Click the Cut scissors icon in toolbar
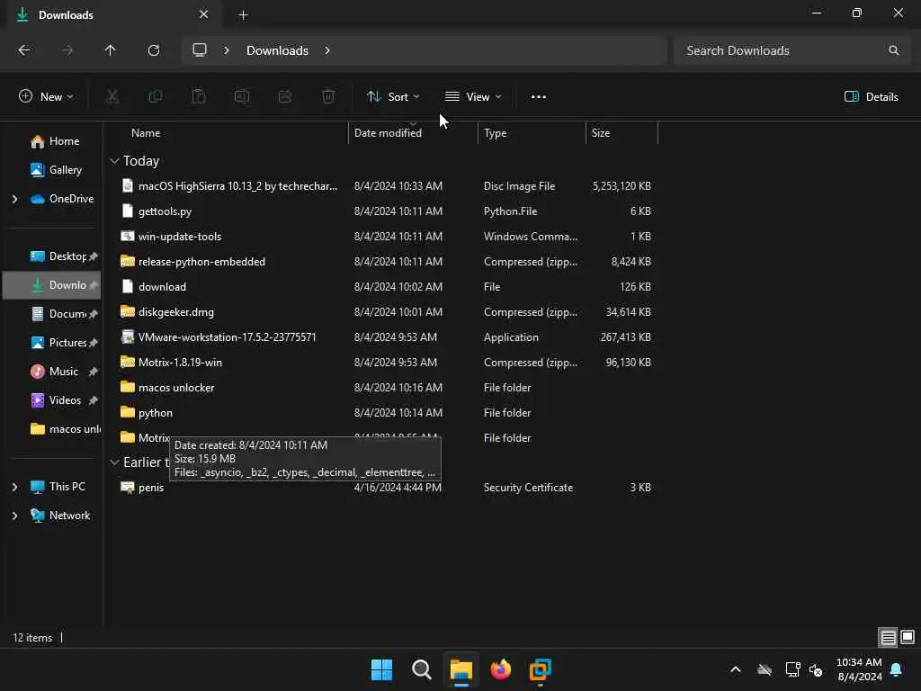921x691 pixels. point(112,96)
